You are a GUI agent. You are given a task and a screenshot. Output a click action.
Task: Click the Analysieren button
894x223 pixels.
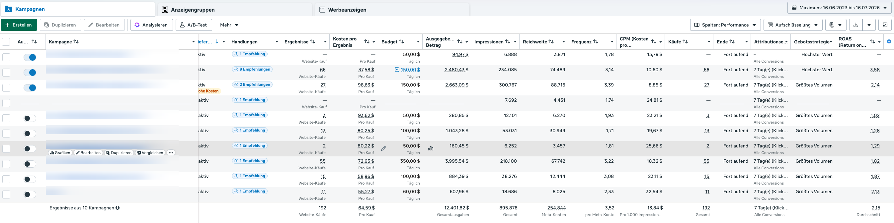pyautogui.click(x=152, y=25)
